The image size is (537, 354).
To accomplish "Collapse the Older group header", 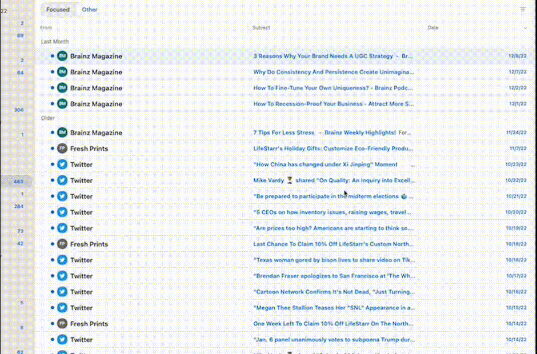I will click(x=47, y=118).
